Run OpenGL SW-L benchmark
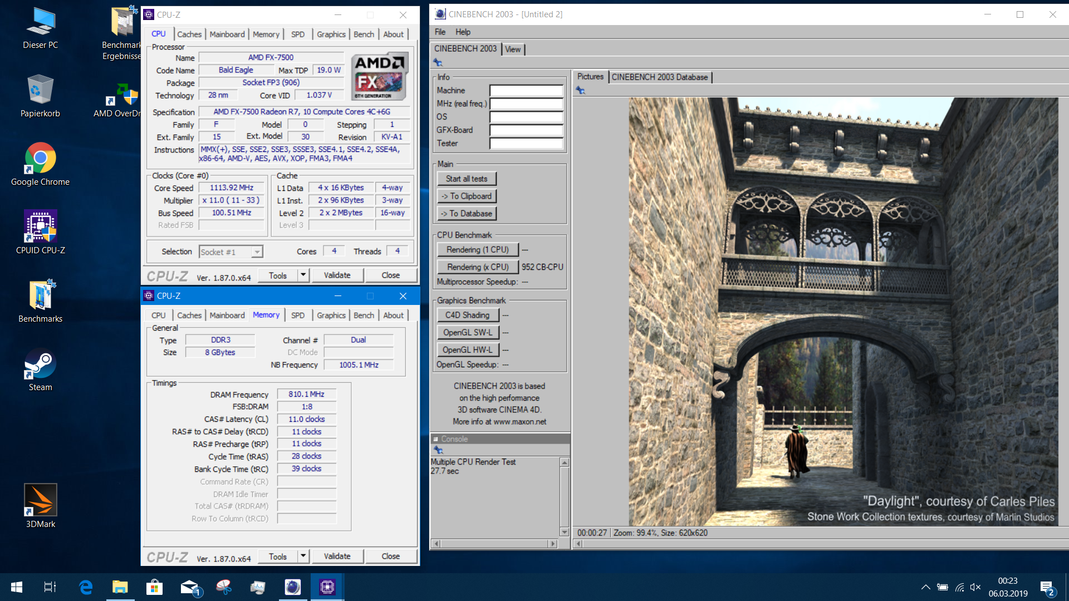Screen dimensions: 1069x601 pos(468,332)
